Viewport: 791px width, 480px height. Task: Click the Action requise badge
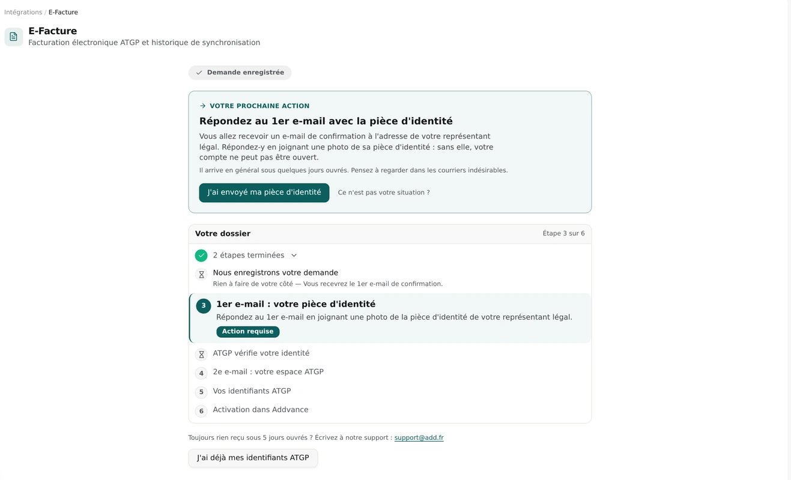point(248,332)
